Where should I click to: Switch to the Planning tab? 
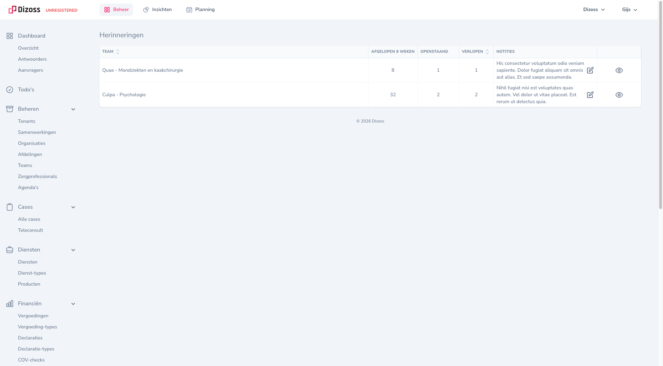(x=200, y=10)
